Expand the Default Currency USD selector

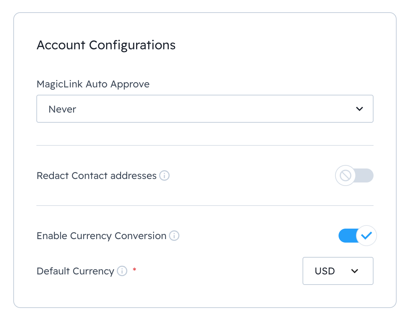338,271
